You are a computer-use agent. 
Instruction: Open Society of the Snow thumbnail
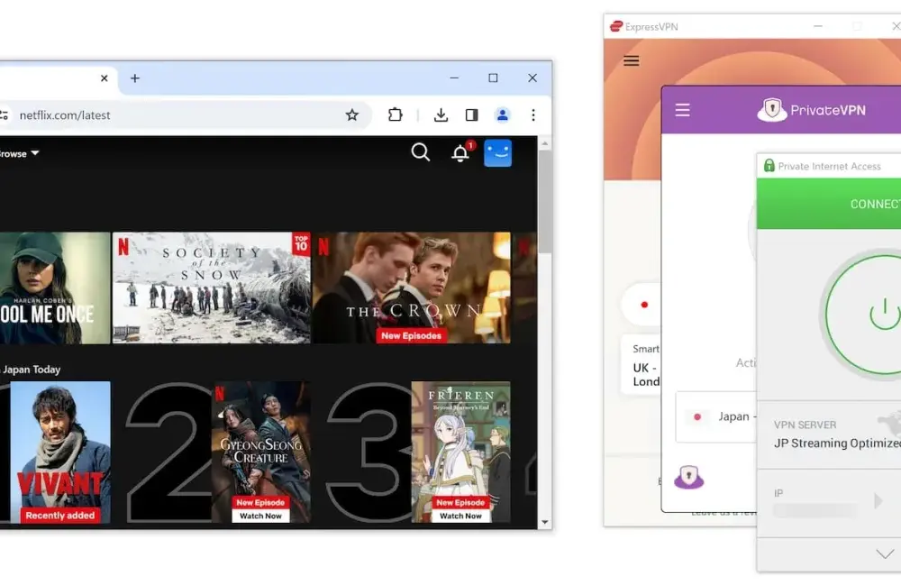212,288
